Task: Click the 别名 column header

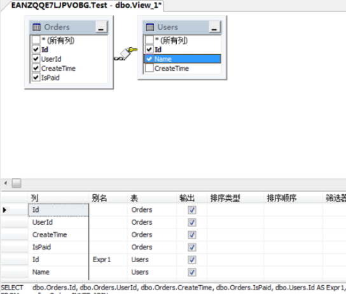Action: pyautogui.click(x=108, y=198)
